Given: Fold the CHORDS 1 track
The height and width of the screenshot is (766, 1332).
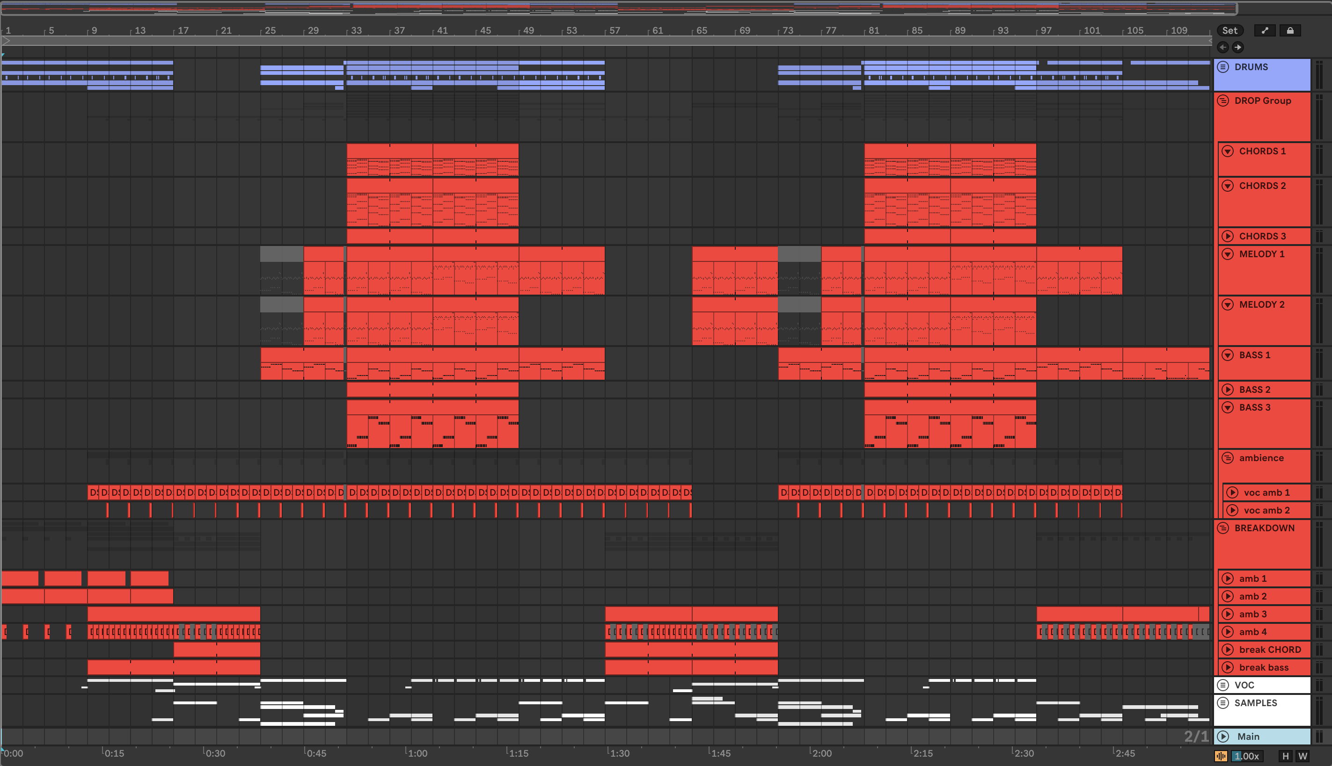Looking at the screenshot, I should 1227,151.
